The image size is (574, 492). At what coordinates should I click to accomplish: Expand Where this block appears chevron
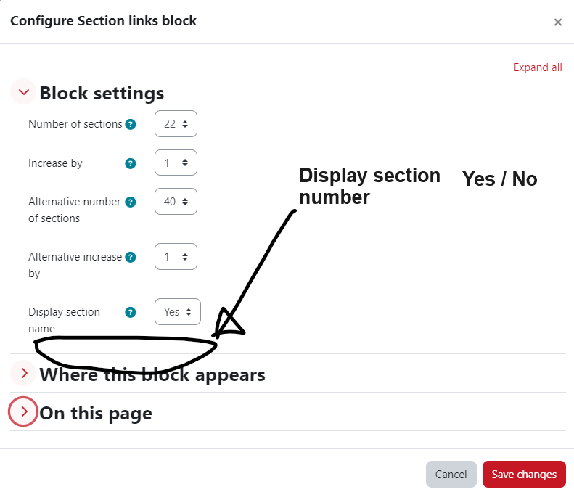(x=23, y=373)
